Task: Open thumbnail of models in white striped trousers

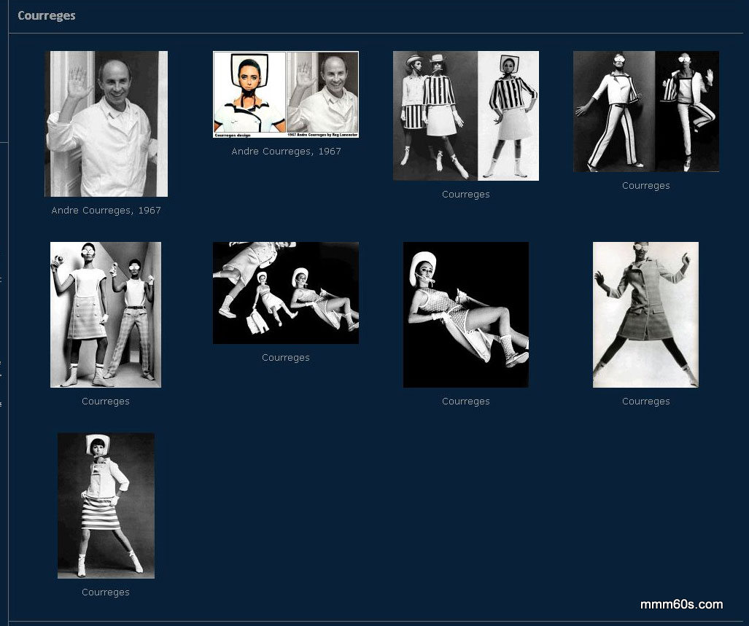Action: point(645,111)
